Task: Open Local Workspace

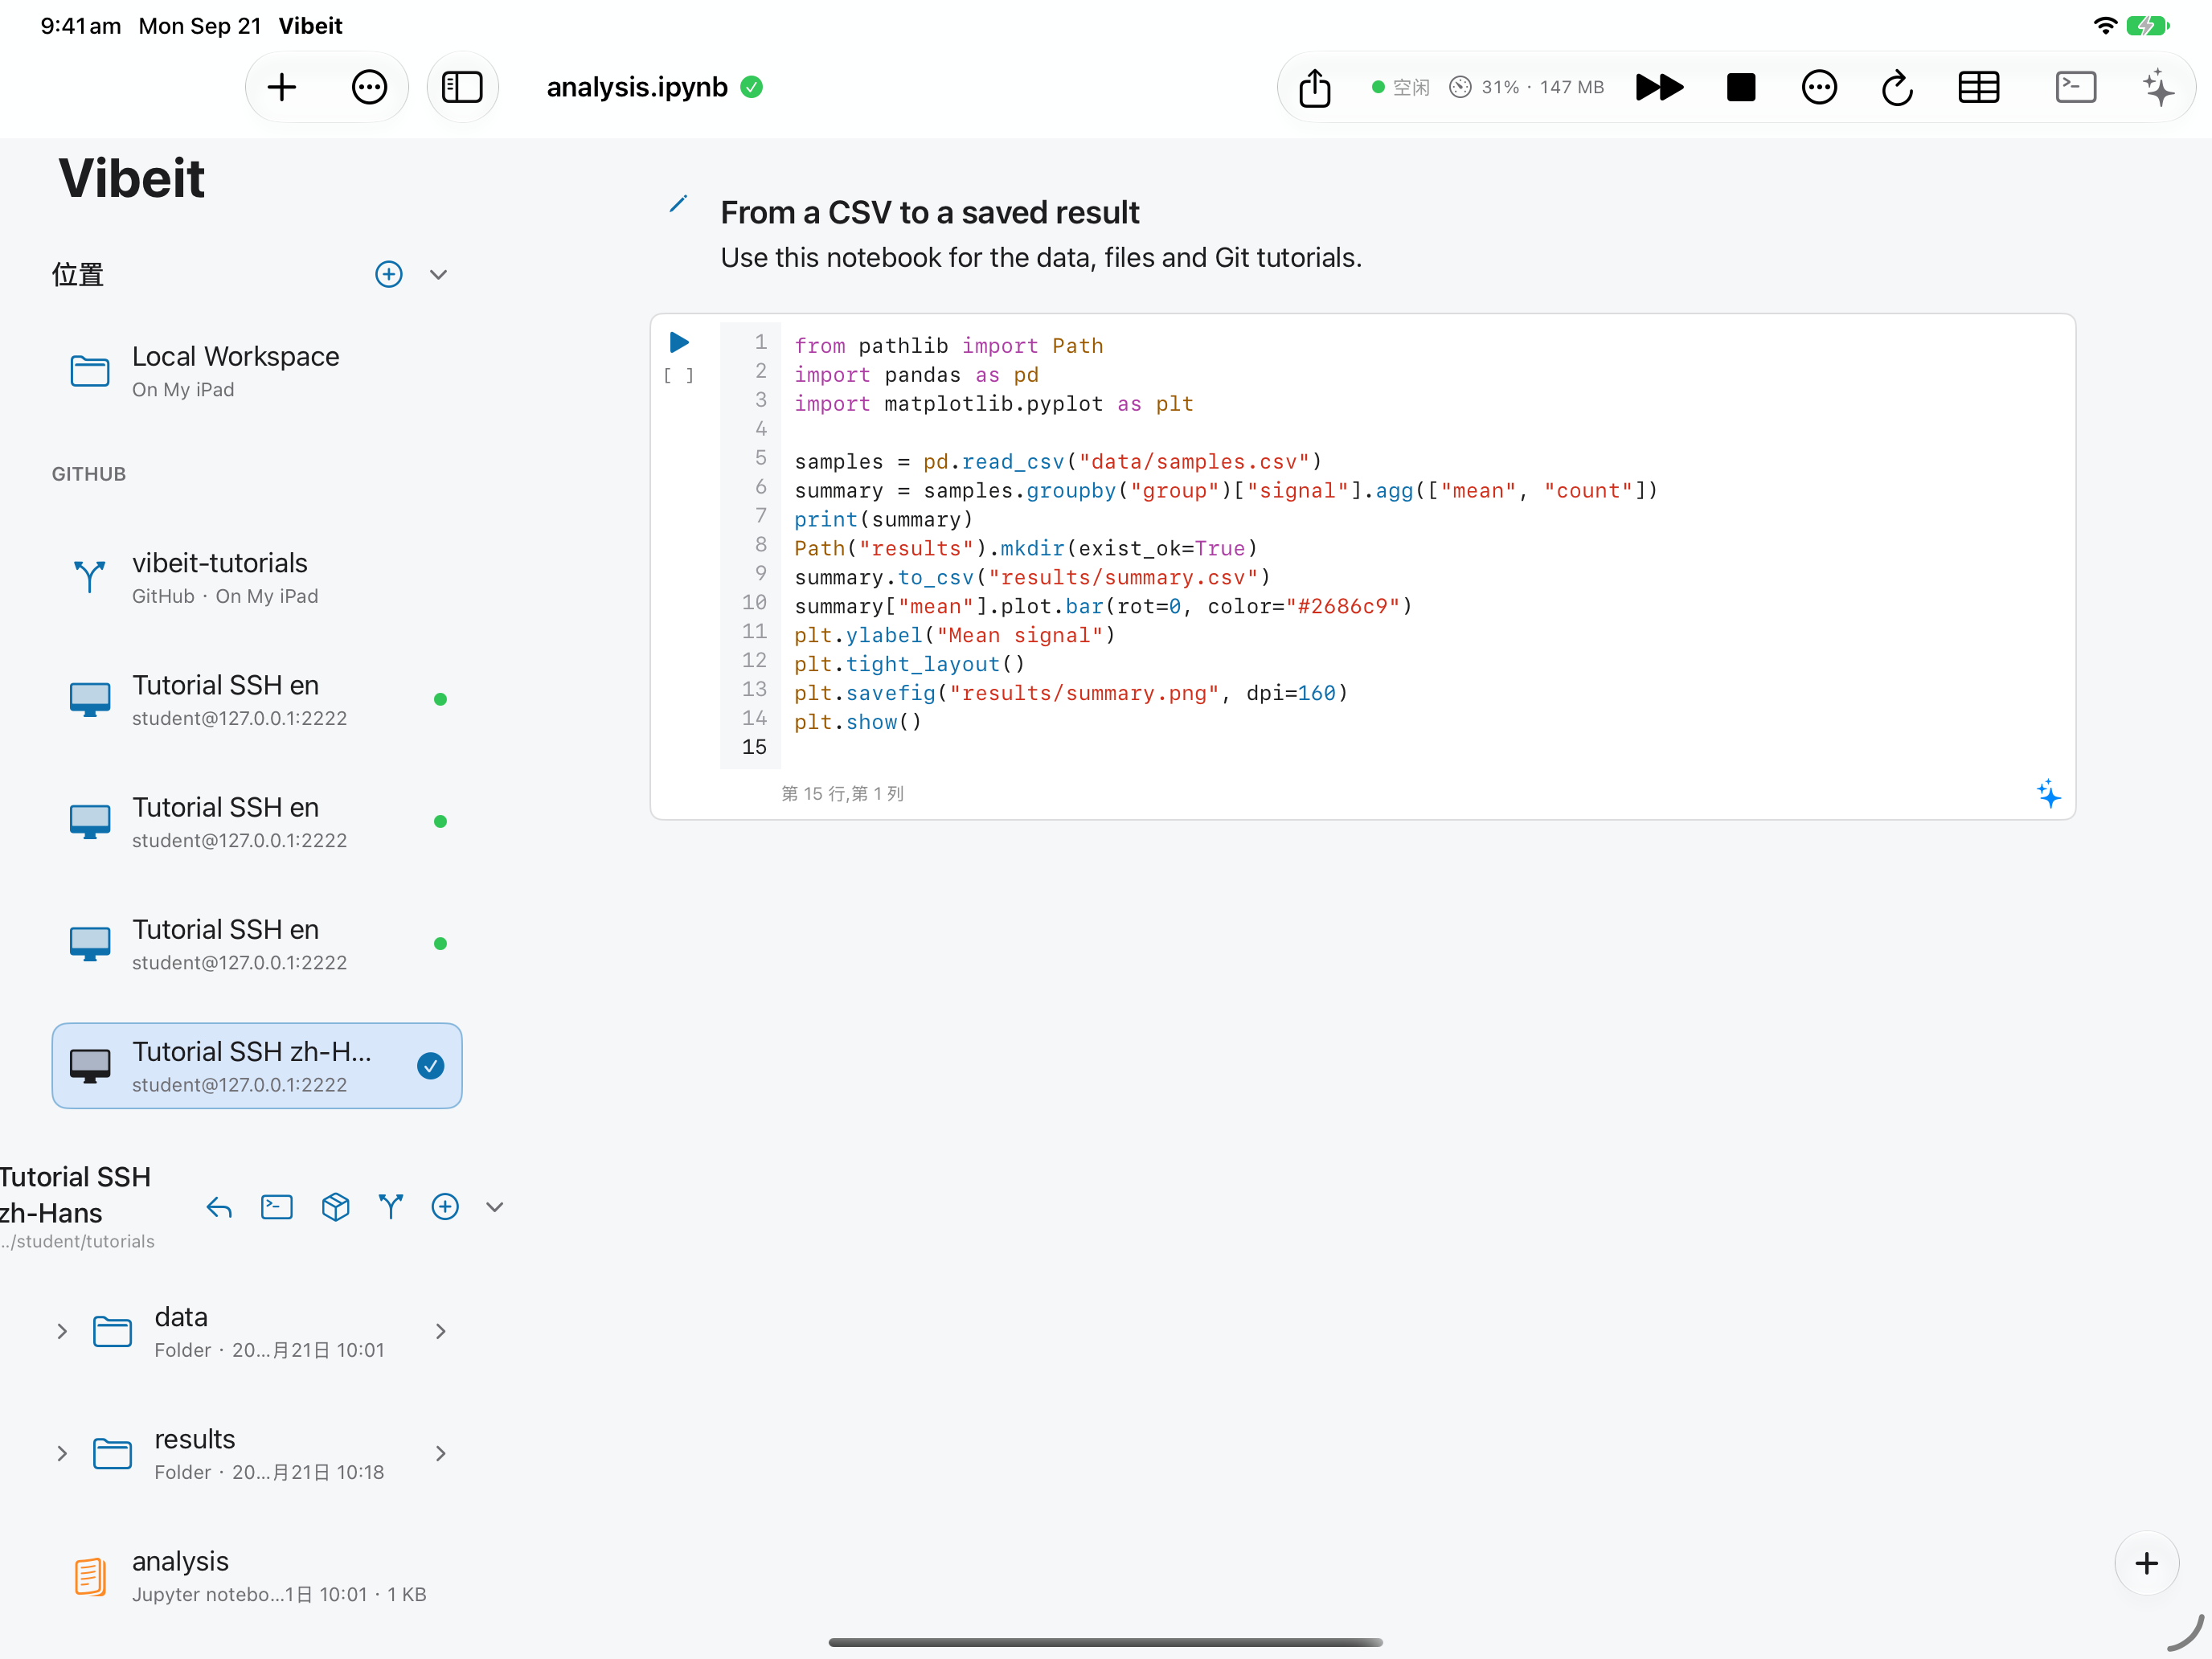Action: (257, 371)
